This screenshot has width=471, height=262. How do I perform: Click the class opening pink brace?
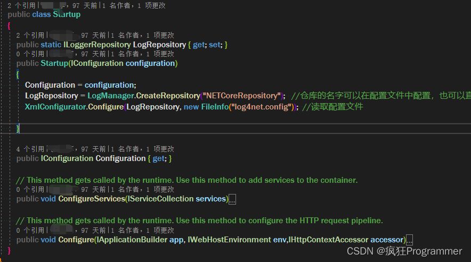[x=9, y=26]
